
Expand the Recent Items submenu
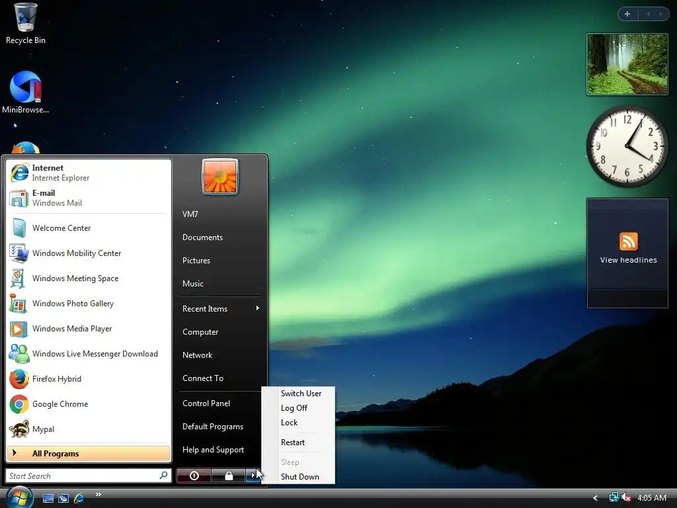pos(220,308)
